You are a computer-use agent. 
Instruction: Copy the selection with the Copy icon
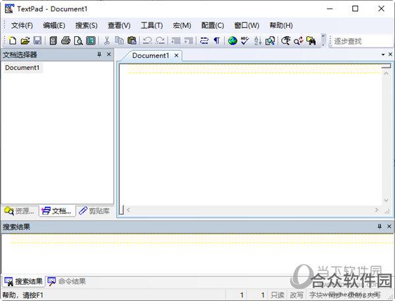pos(119,40)
